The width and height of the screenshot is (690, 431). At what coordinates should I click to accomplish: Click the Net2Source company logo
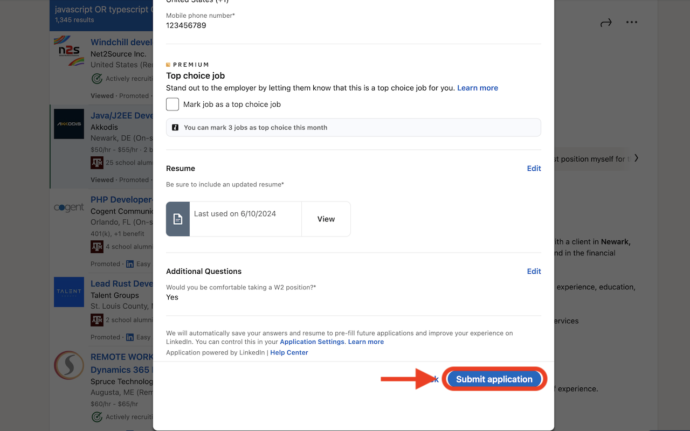68,50
